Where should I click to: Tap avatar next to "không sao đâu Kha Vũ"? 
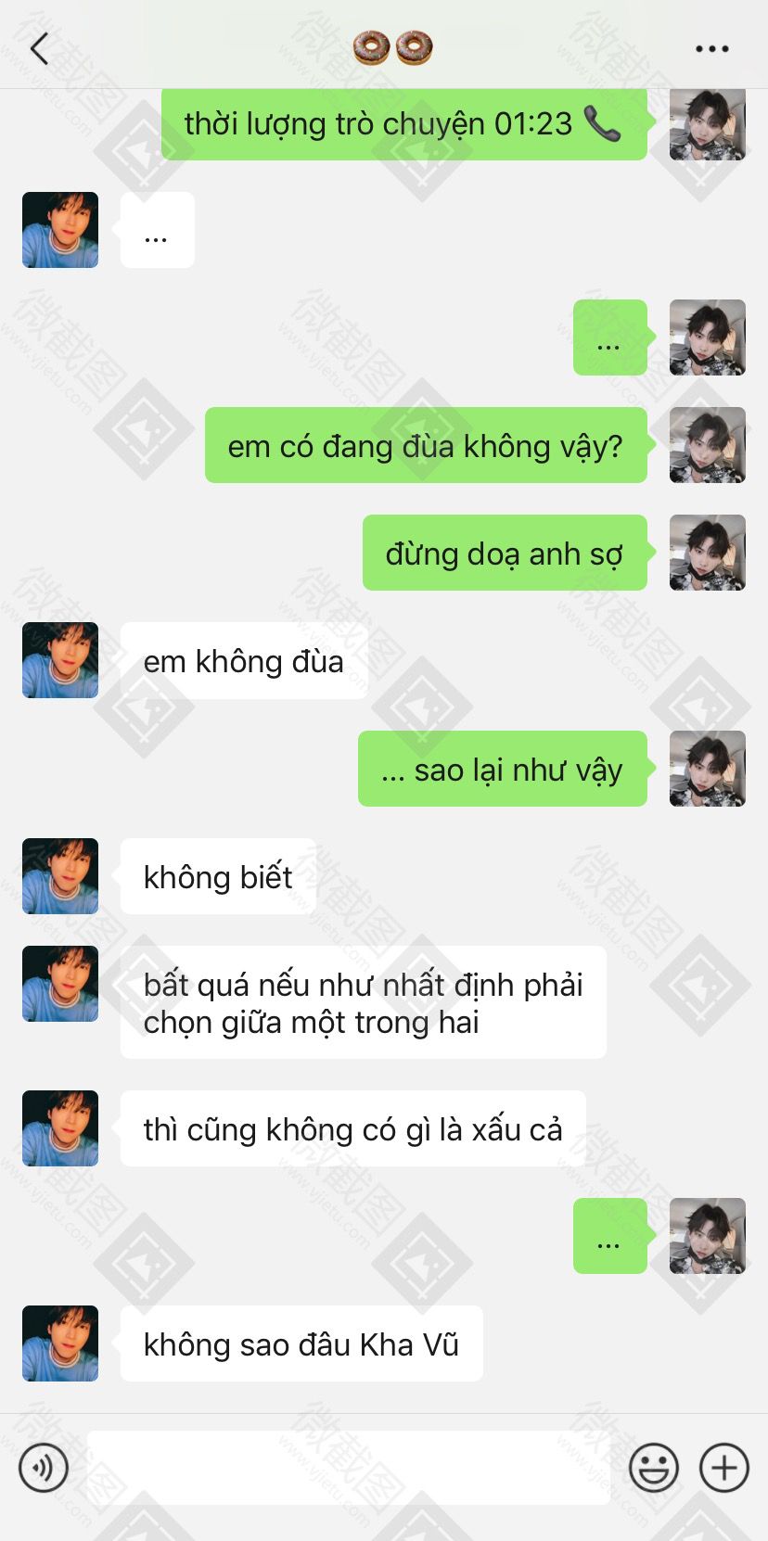click(x=60, y=1344)
